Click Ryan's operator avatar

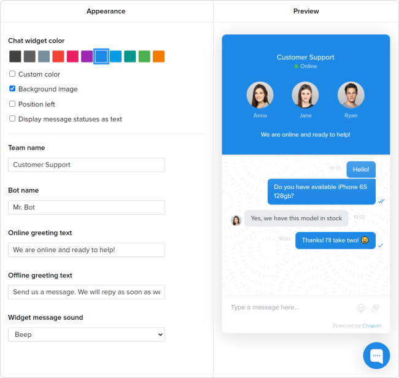pyautogui.click(x=351, y=95)
